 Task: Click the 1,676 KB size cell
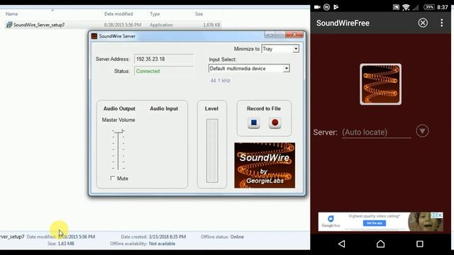pyautogui.click(x=211, y=25)
